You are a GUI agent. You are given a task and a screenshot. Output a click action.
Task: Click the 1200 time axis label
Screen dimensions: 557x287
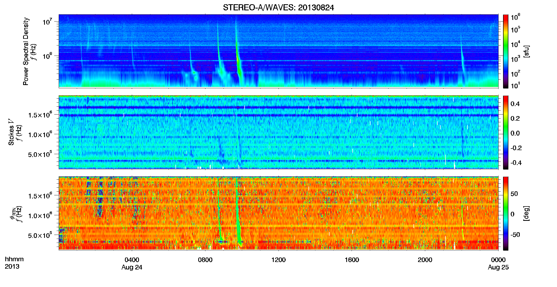pyautogui.click(x=278, y=260)
